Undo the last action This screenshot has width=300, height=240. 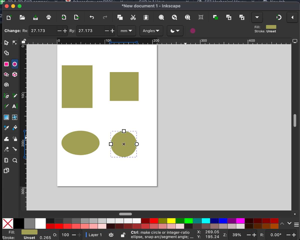pos(92,17)
